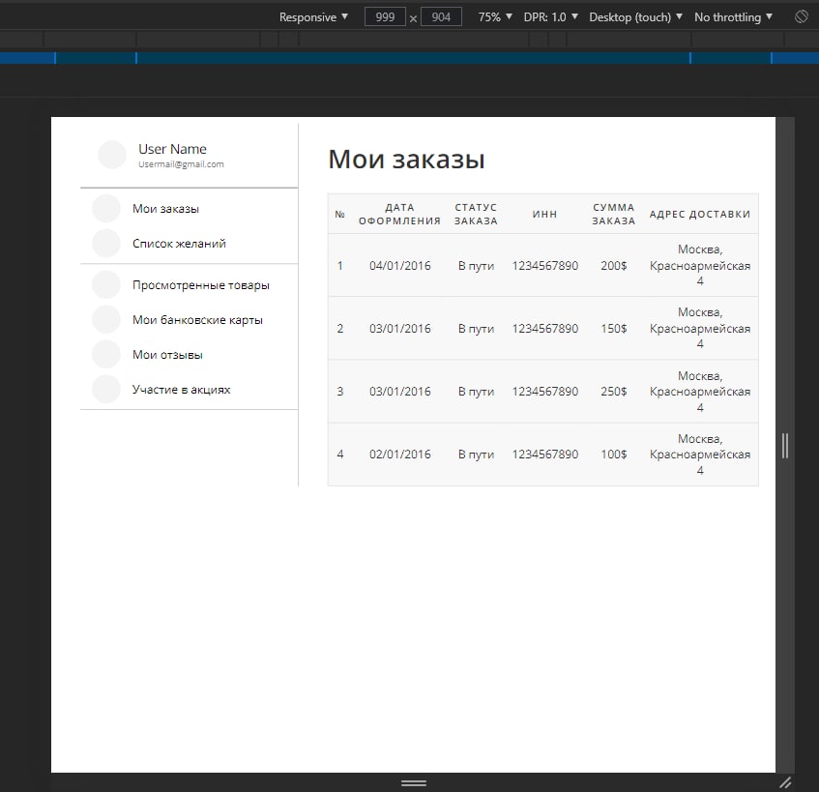This screenshot has width=819, height=792.
Task: Click the icon beside Участие в акциях
Action: pos(106,390)
